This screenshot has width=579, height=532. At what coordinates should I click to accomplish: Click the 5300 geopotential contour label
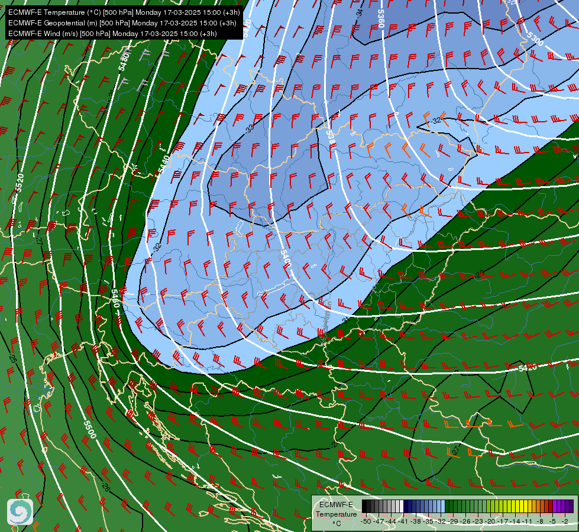pos(535,39)
